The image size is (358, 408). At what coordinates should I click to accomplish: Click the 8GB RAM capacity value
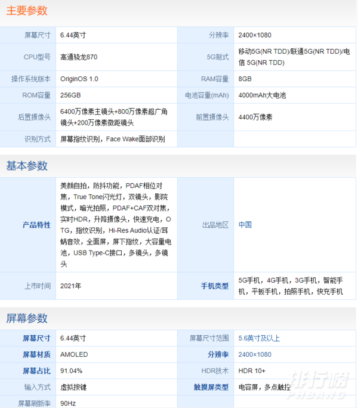(x=245, y=79)
